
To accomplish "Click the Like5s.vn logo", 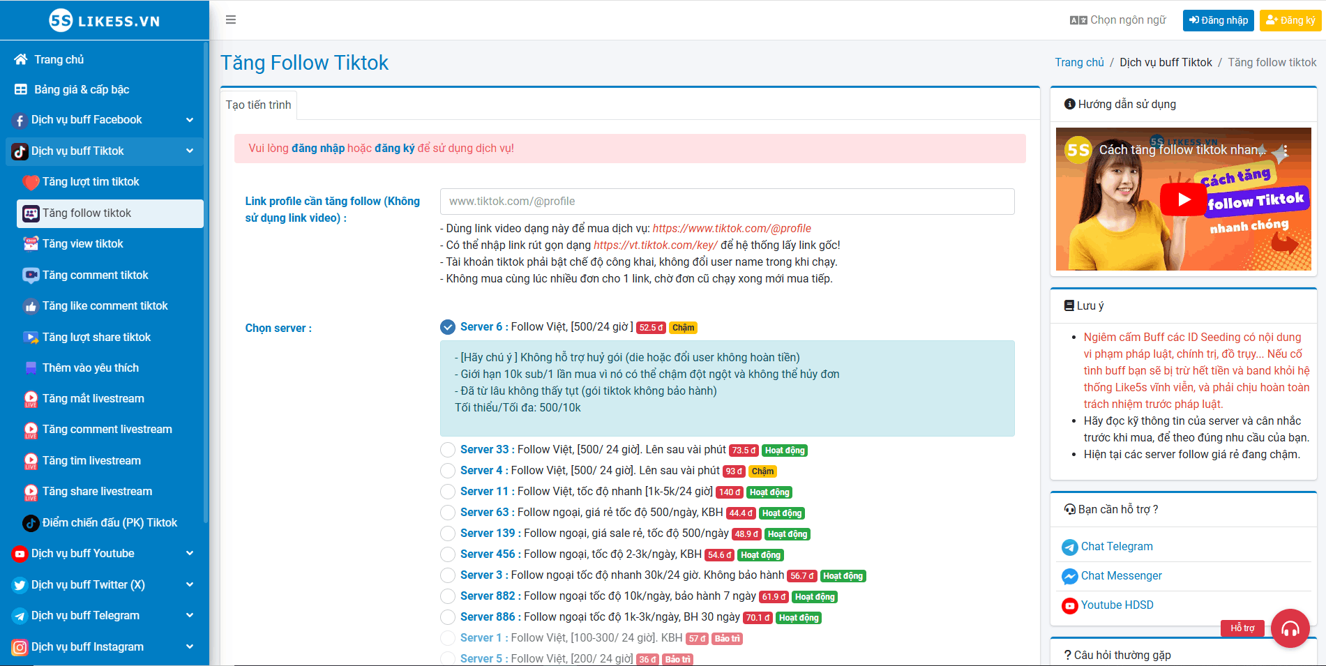I will click(x=105, y=20).
